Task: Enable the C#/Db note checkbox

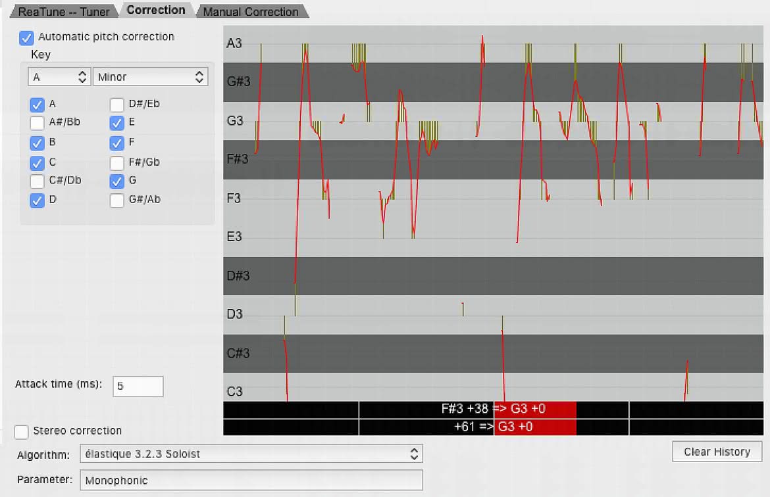Action: point(37,181)
